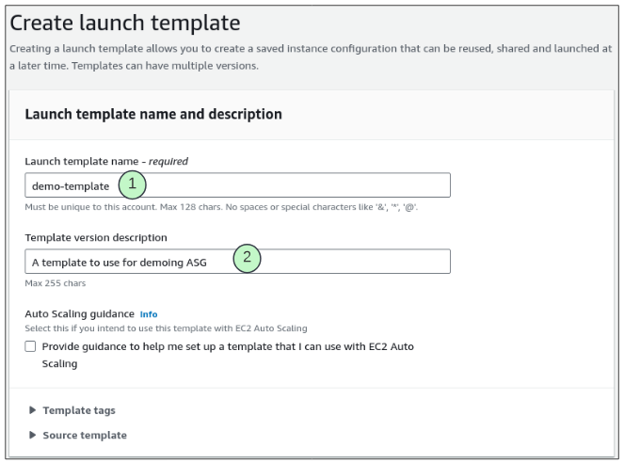
Task: Click the 'Template version description' field label
Action: [x=99, y=237]
